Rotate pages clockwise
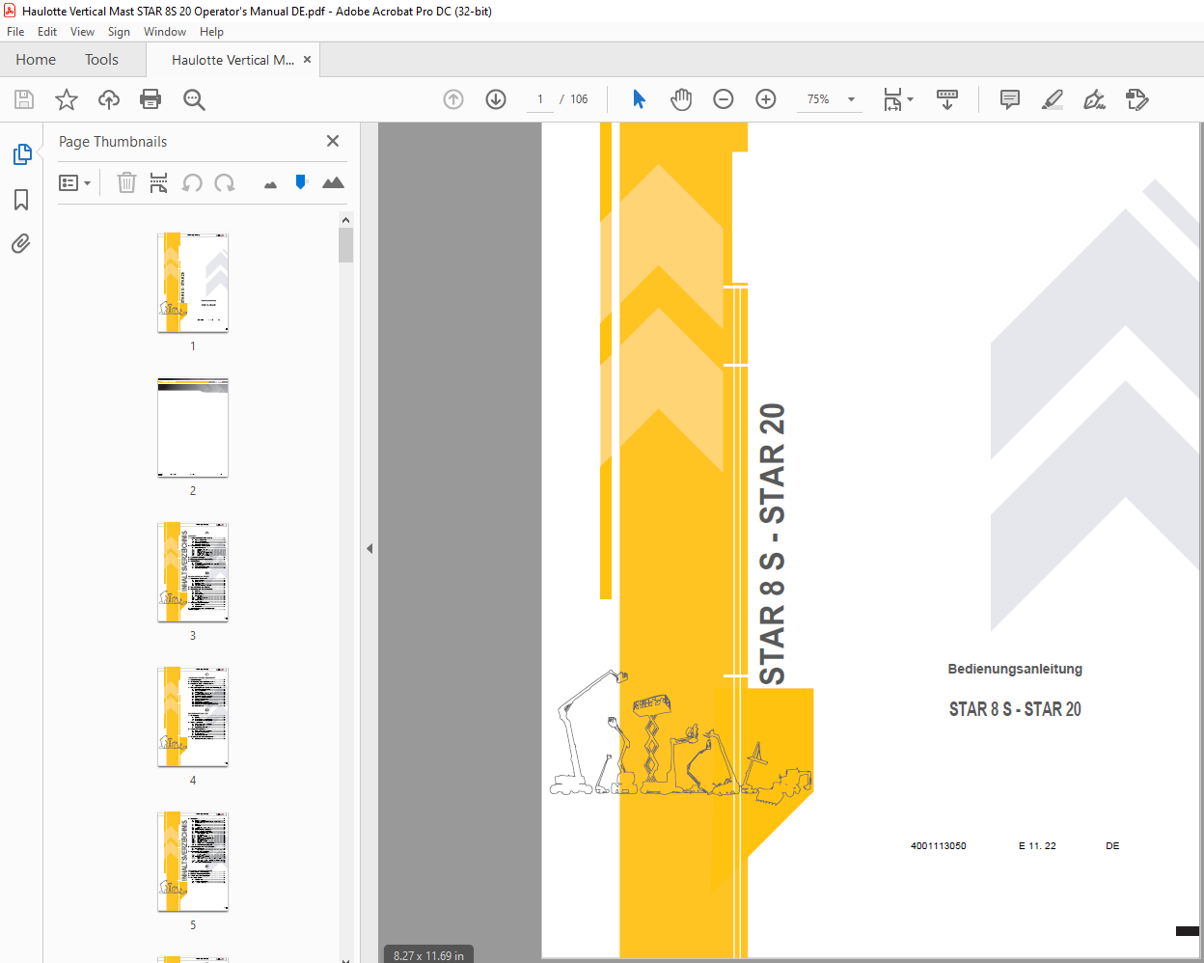The width and height of the screenshot is (1204, 963). (x=225, y=182)
